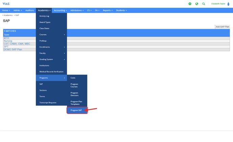
Task: Open the DEMO SAP Plan link
Action: click(x=13, y=50)
